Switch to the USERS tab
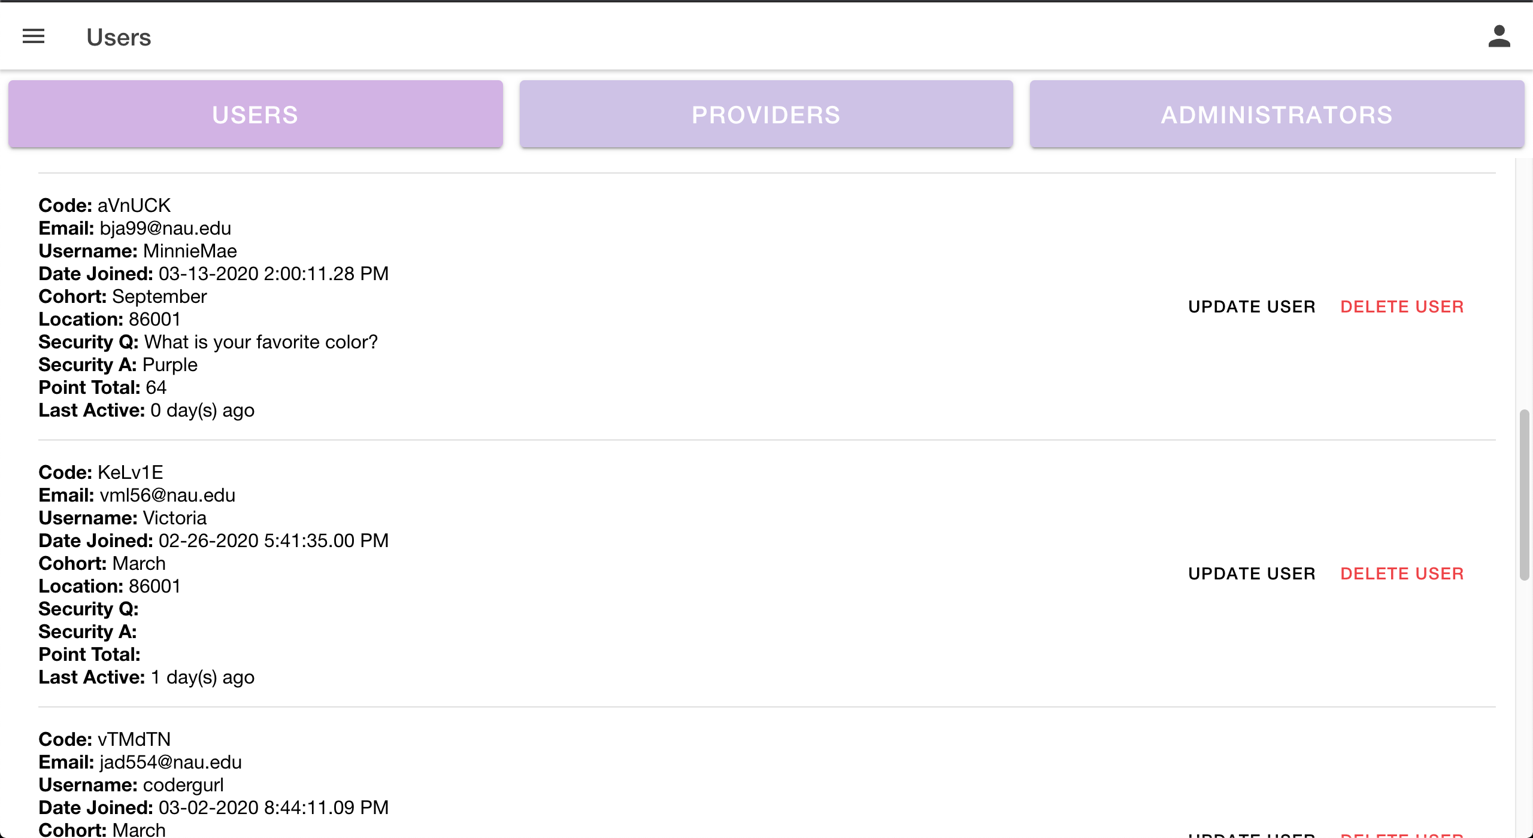The height and width of the screenshot is (838, 1533). tap(255, 114)
